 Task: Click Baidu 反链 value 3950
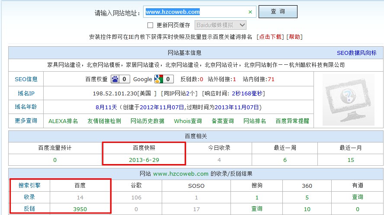tap(80, 209)
